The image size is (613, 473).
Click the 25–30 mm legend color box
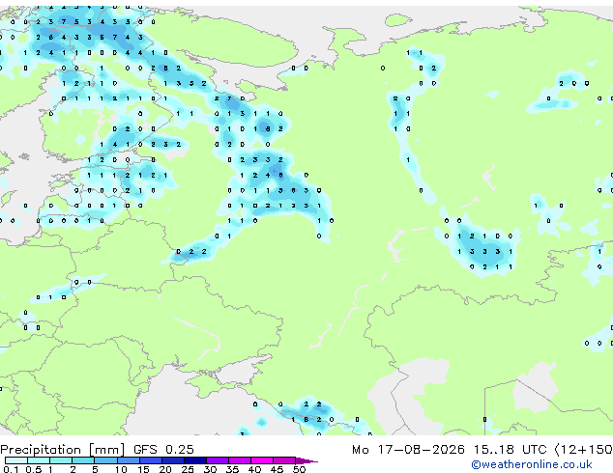point(195,460)
